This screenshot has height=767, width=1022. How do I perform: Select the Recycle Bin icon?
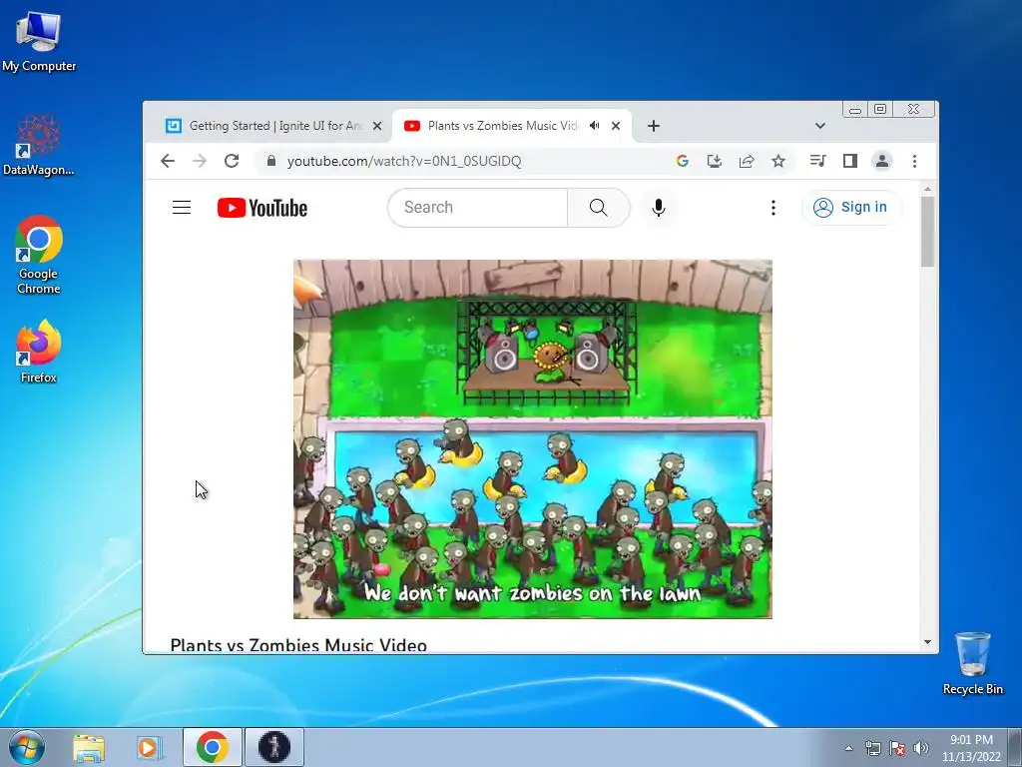coord(972,663)
